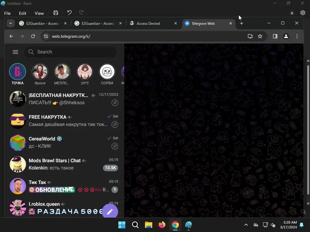Click the Save icon in Paint
Image resolution: width=310 pixels, height=232 pixels.
pyautogui.click(x=56, y=13)
